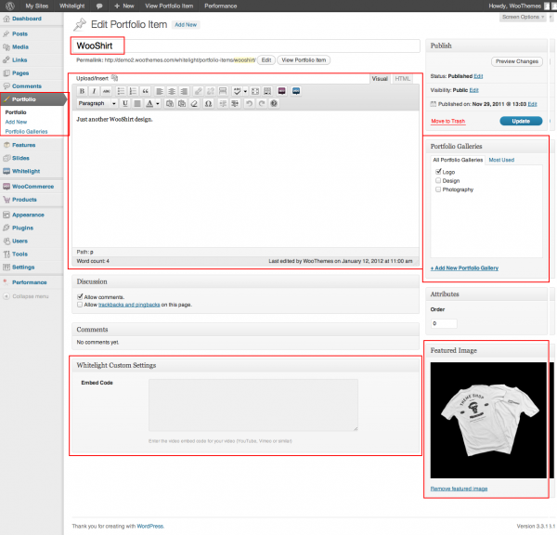Click the t-shirt featured image thumbnail
The height and width of the screenshot is (535, 557).
pyautogui.click(x=488, y=420)
